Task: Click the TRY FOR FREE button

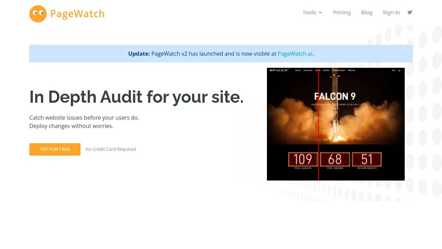Action: [55, 149]
